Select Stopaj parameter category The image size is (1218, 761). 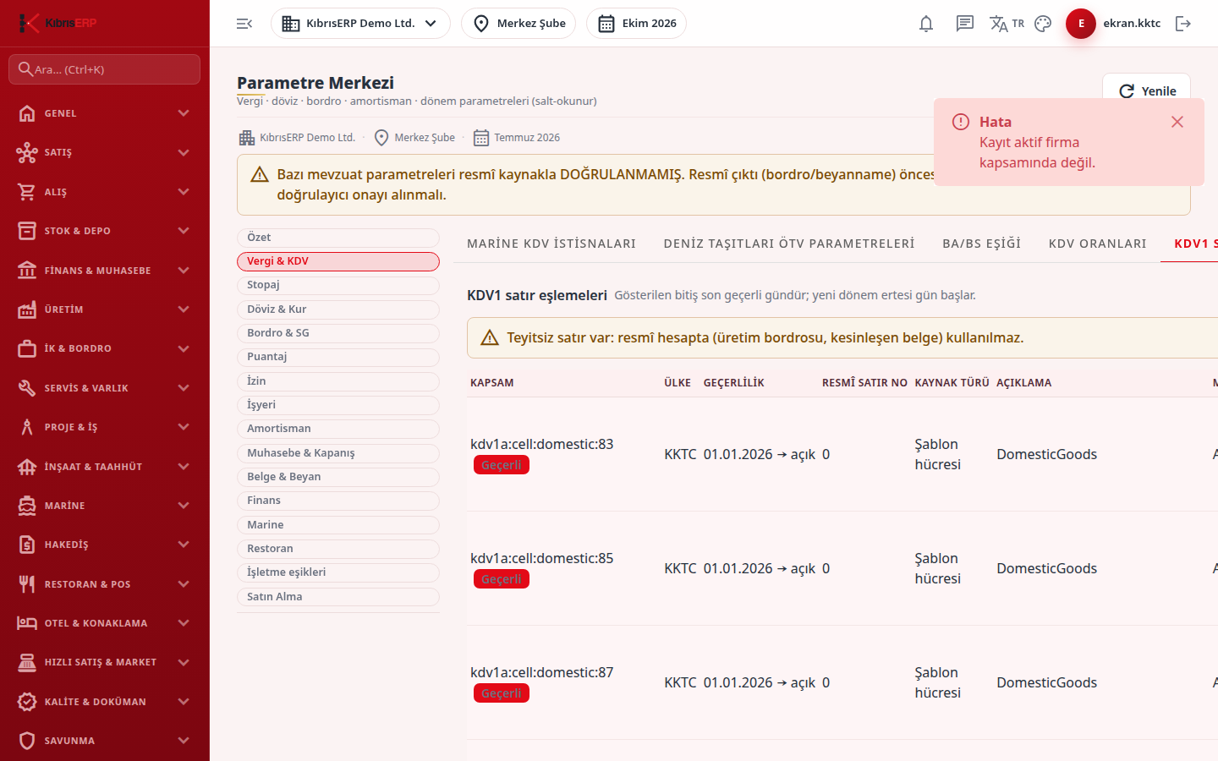point(338,285)
